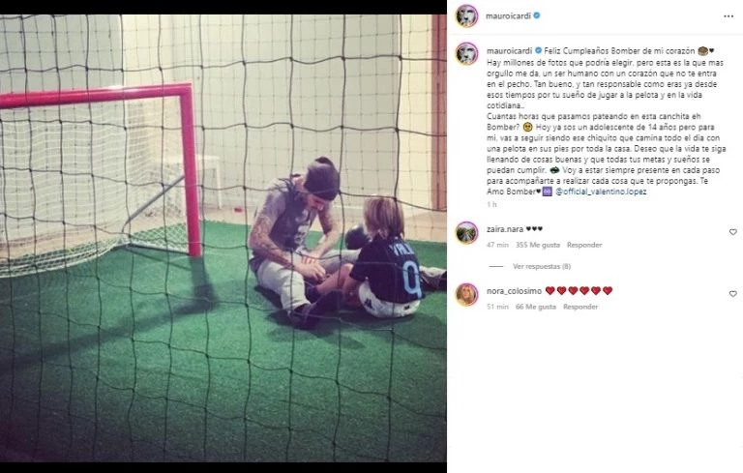This screenshot has height=473, width=743.
Task: Click mauroicardi username in caption
Action: (510, 50)
